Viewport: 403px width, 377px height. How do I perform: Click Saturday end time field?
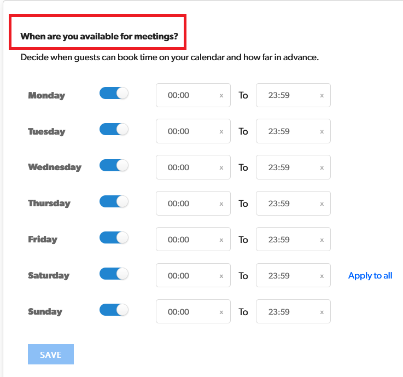pos(286,276)
